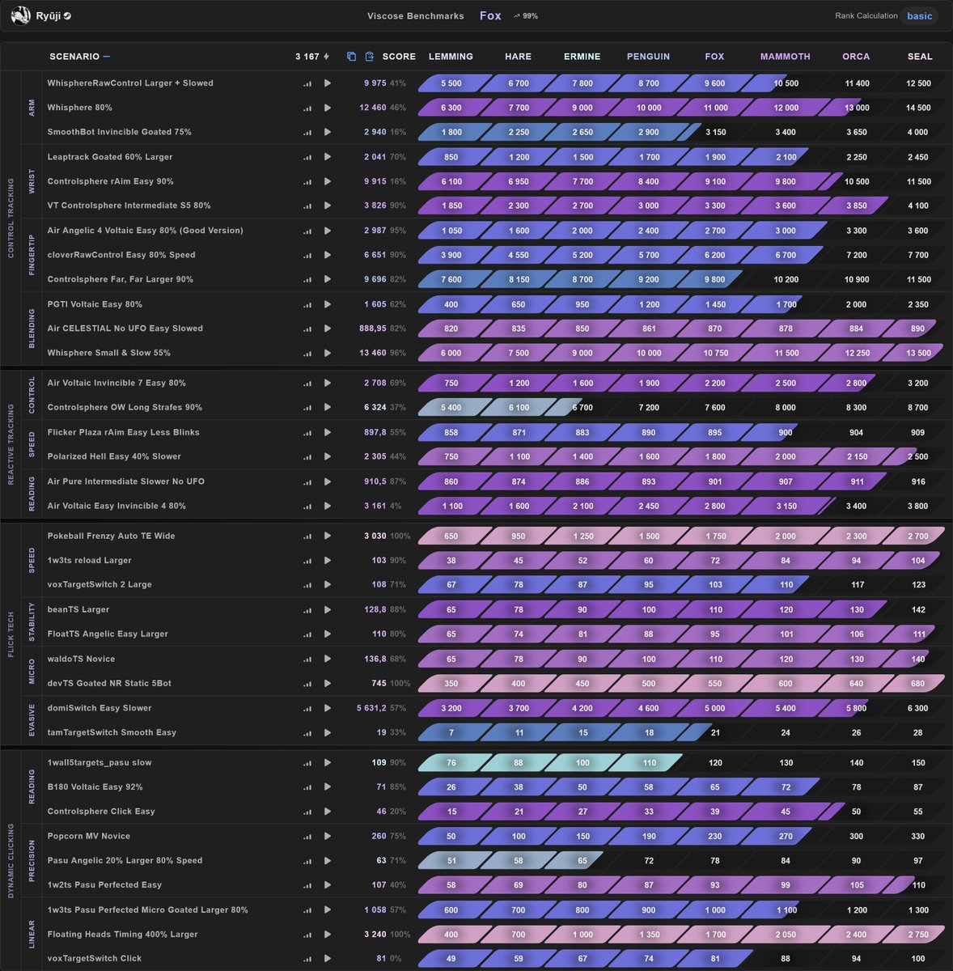Play Controlsphere Far, Far Larger 90%
The height and width of the screenshot is (971, 953).
pos(328,279)
